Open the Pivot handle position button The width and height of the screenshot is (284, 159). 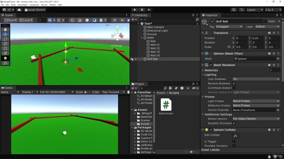coord(11,20)
